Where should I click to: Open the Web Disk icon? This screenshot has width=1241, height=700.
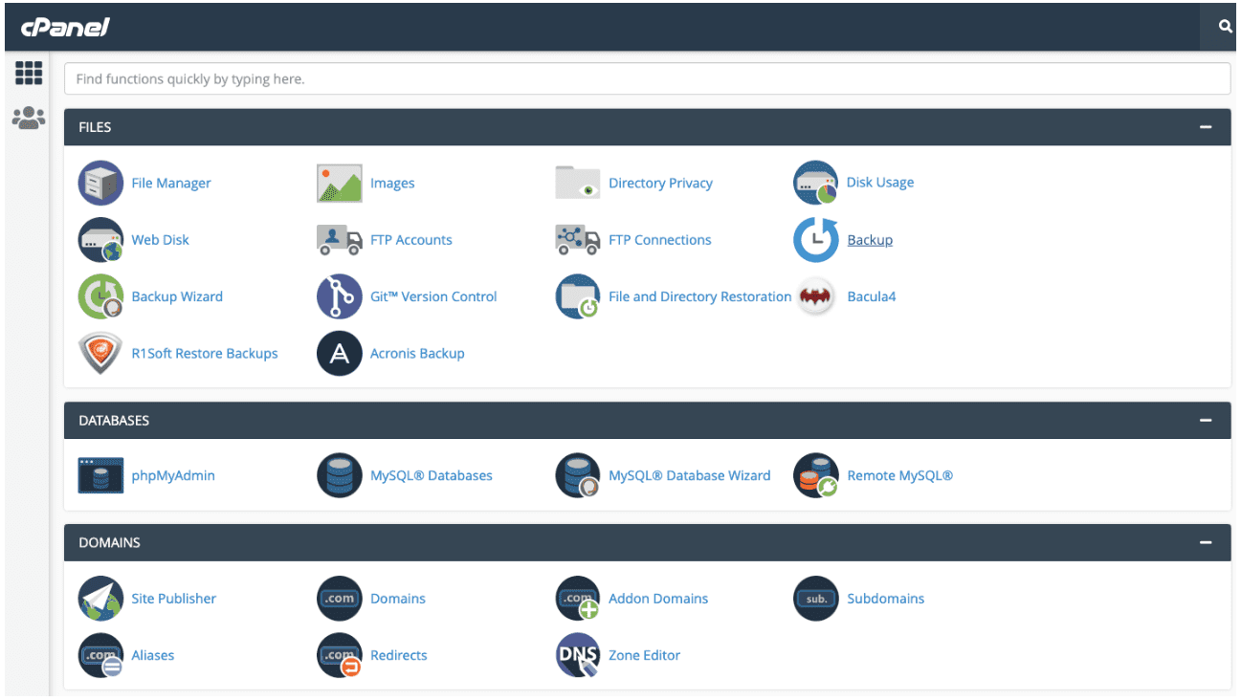pos(100,240)
